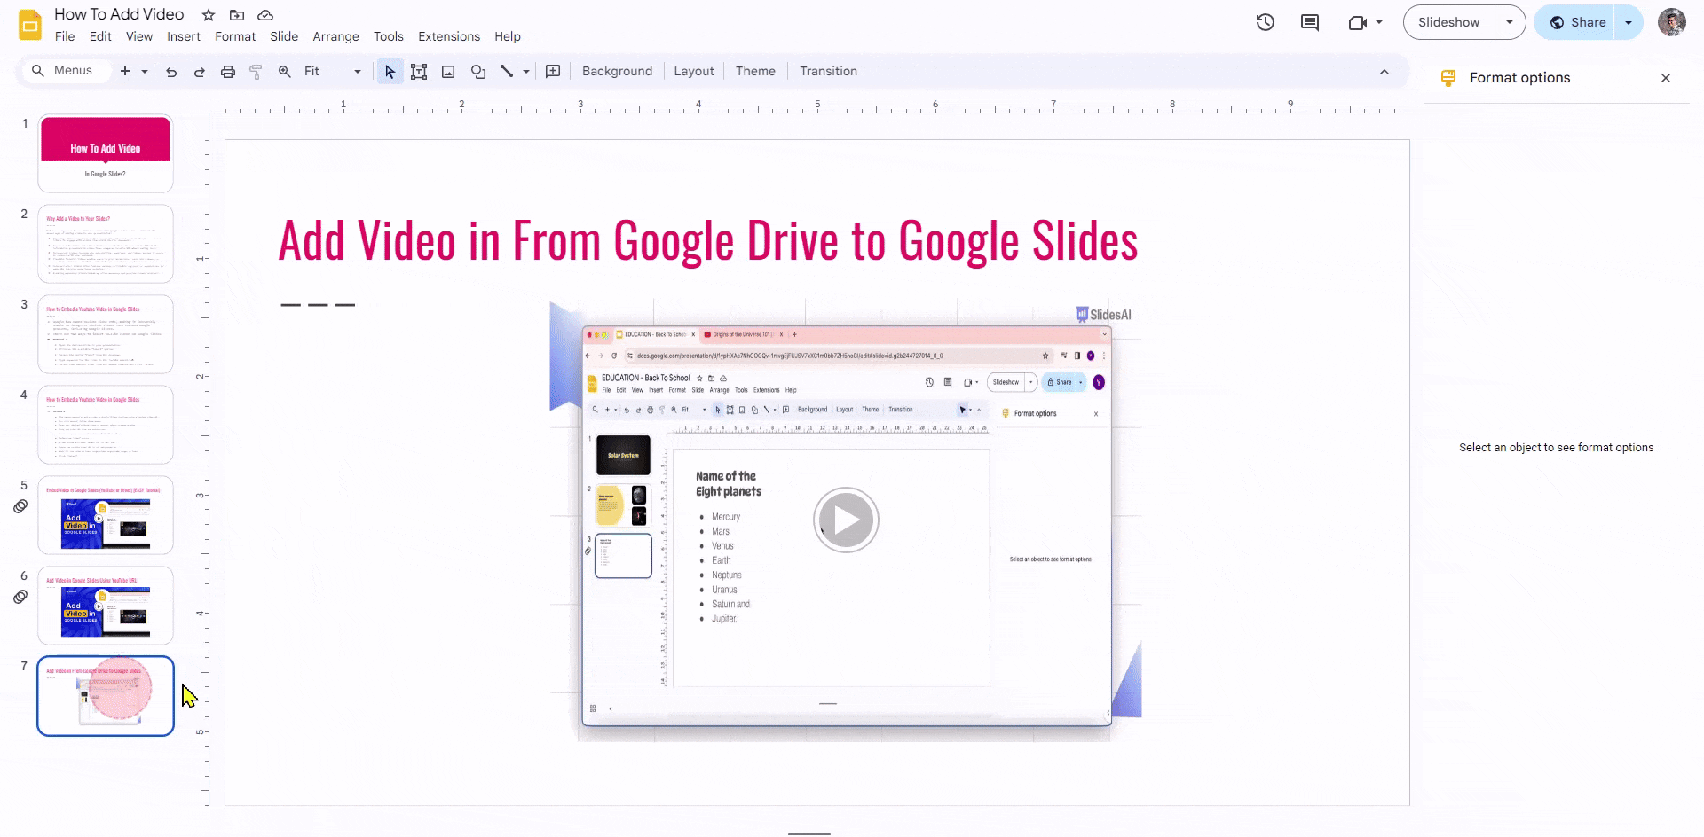The width and height of the screenshot is (1704, 837).
Task: Open version history clock icon
Action: pyautogui.click(x=1266, y=22)
